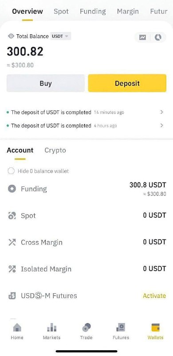
Task: Activate USDⓈ-M Futures account
Action: [154, 295]
